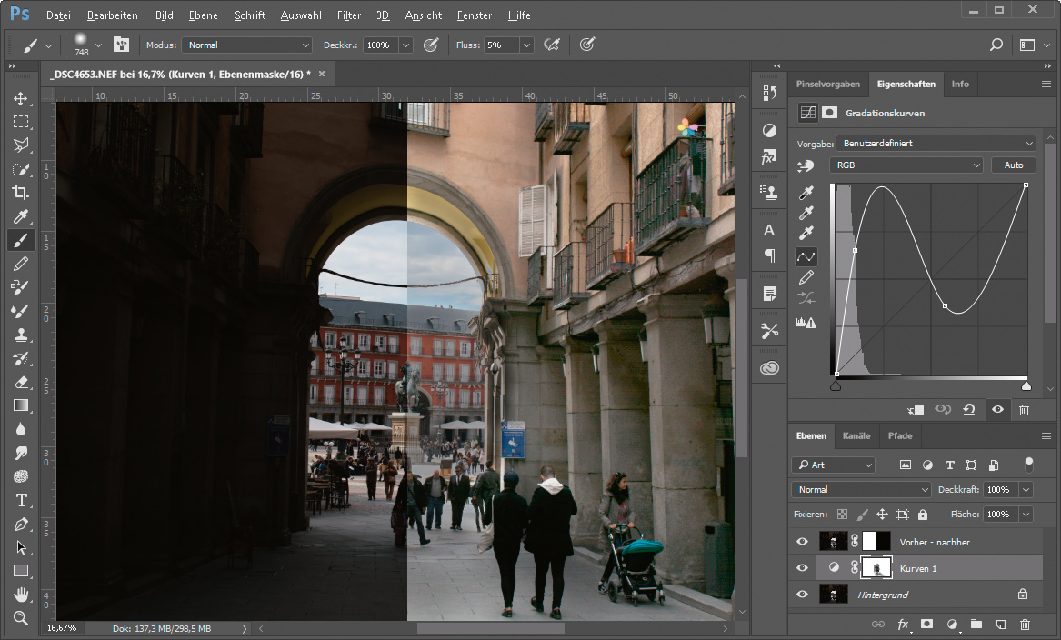Select the Crop tool

20,193
